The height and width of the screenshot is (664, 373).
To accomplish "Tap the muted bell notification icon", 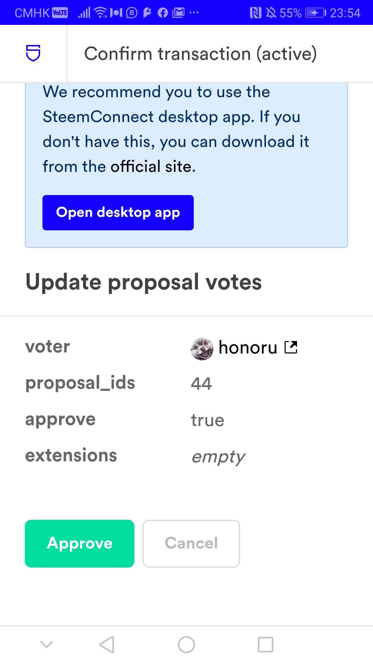I will (x=271, y=13).
